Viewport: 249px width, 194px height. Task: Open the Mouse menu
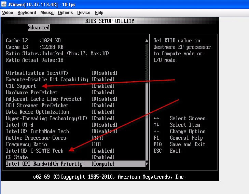click(47, 13)
